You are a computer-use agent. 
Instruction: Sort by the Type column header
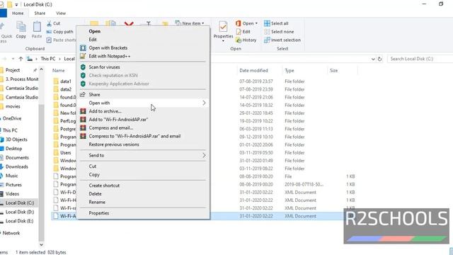[x=289, y=71]
